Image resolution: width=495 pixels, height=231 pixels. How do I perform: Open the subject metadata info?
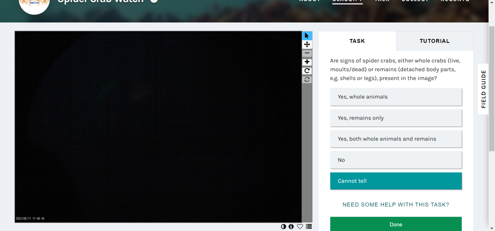[x=291, y=226]
